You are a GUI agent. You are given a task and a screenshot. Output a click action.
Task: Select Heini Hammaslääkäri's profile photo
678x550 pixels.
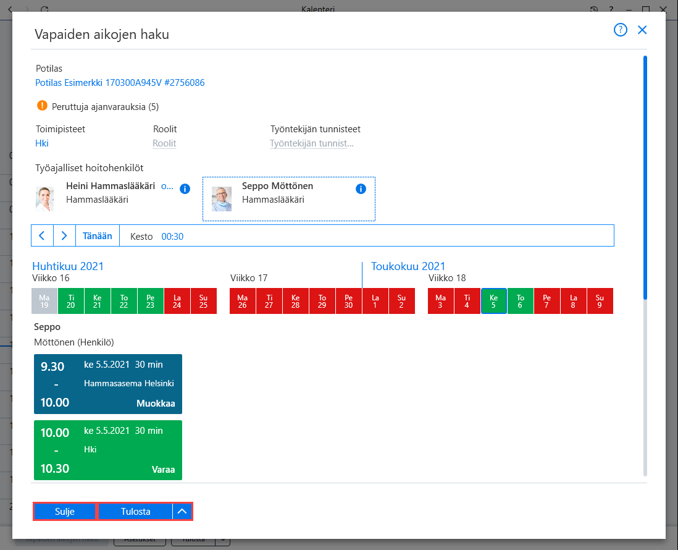tap(44, 199)
